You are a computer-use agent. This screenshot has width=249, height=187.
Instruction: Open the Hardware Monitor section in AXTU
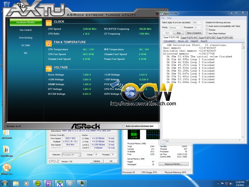pos(26,23)
